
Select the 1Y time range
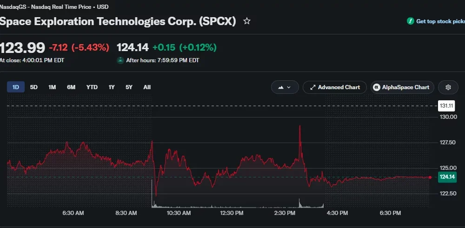112,87
